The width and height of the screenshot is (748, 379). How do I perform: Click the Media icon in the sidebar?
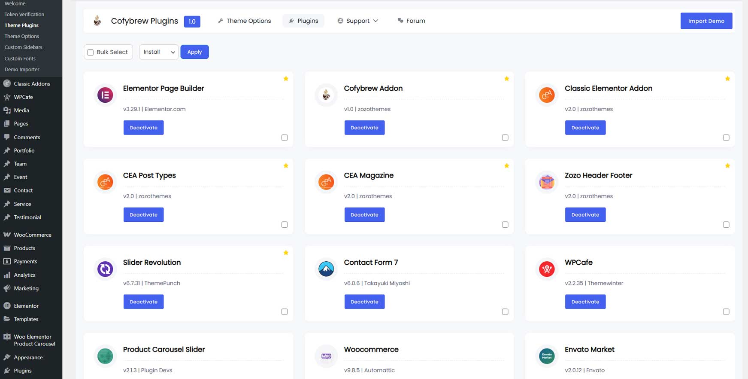[7, 110]
